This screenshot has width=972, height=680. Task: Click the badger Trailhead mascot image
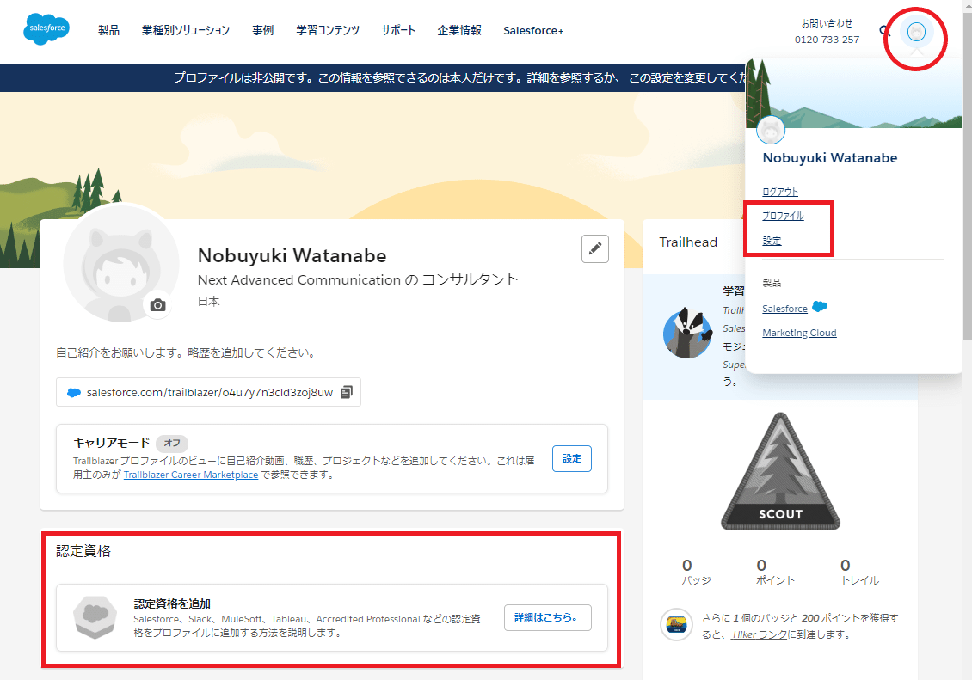(x=689, y=333)
